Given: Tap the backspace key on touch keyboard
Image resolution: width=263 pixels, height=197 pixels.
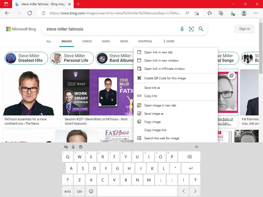Looking at the screenshot, I should [x=189, y=157].
